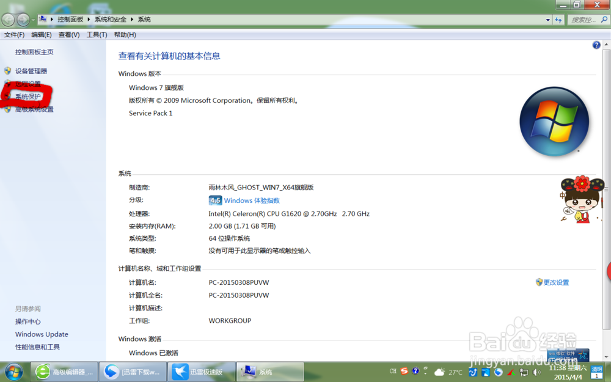Screen dimensions: 611x382
Task: Click the computer name PC-20150308PUVW text
Action: coord(239,282)
